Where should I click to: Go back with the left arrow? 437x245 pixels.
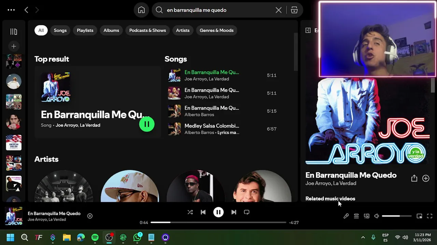pos(26,10)
